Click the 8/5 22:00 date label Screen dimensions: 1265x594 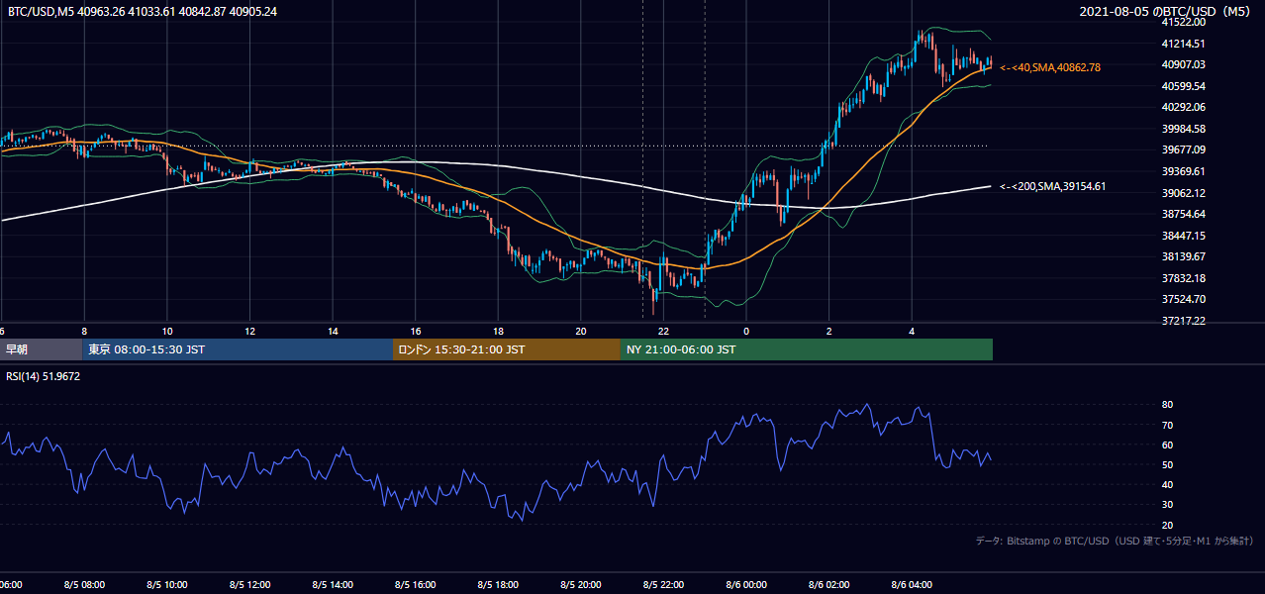(663, 585)
